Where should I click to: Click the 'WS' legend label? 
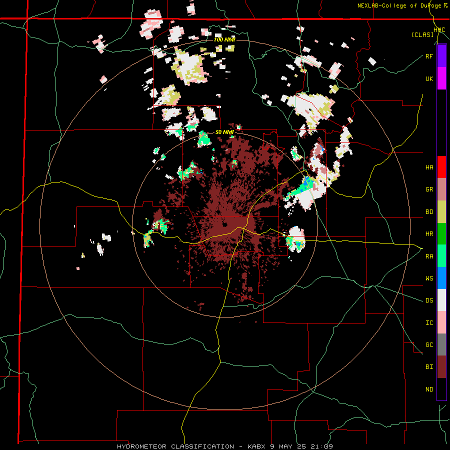429,278
